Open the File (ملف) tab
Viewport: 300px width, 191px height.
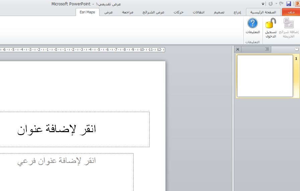[x=291, y=12]
